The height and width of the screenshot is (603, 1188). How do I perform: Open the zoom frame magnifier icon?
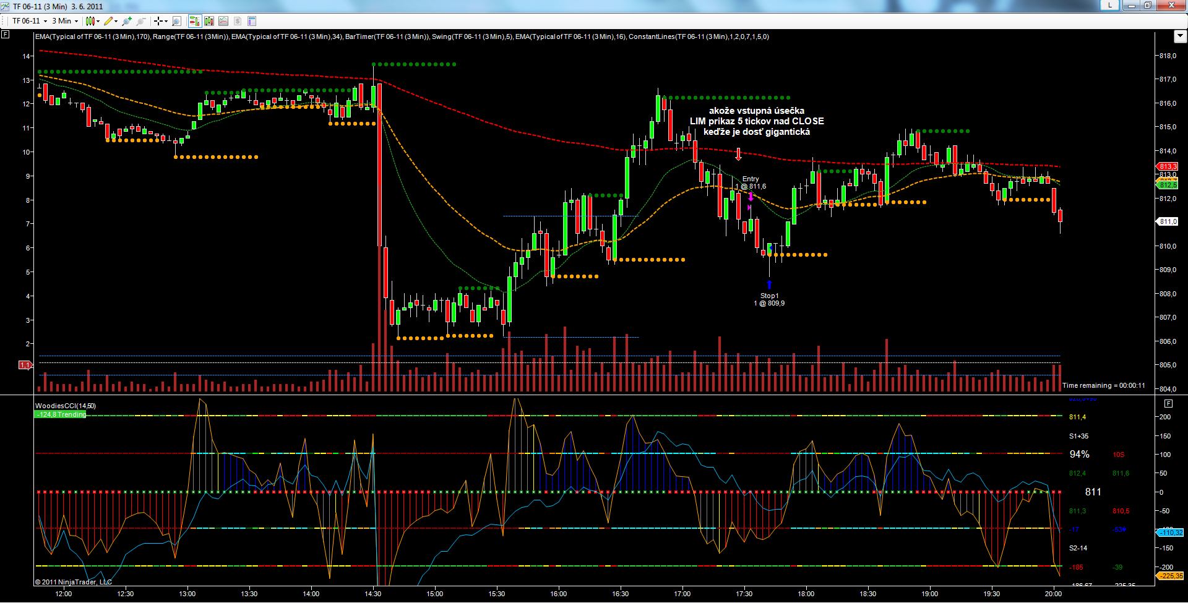coord(176,21)
